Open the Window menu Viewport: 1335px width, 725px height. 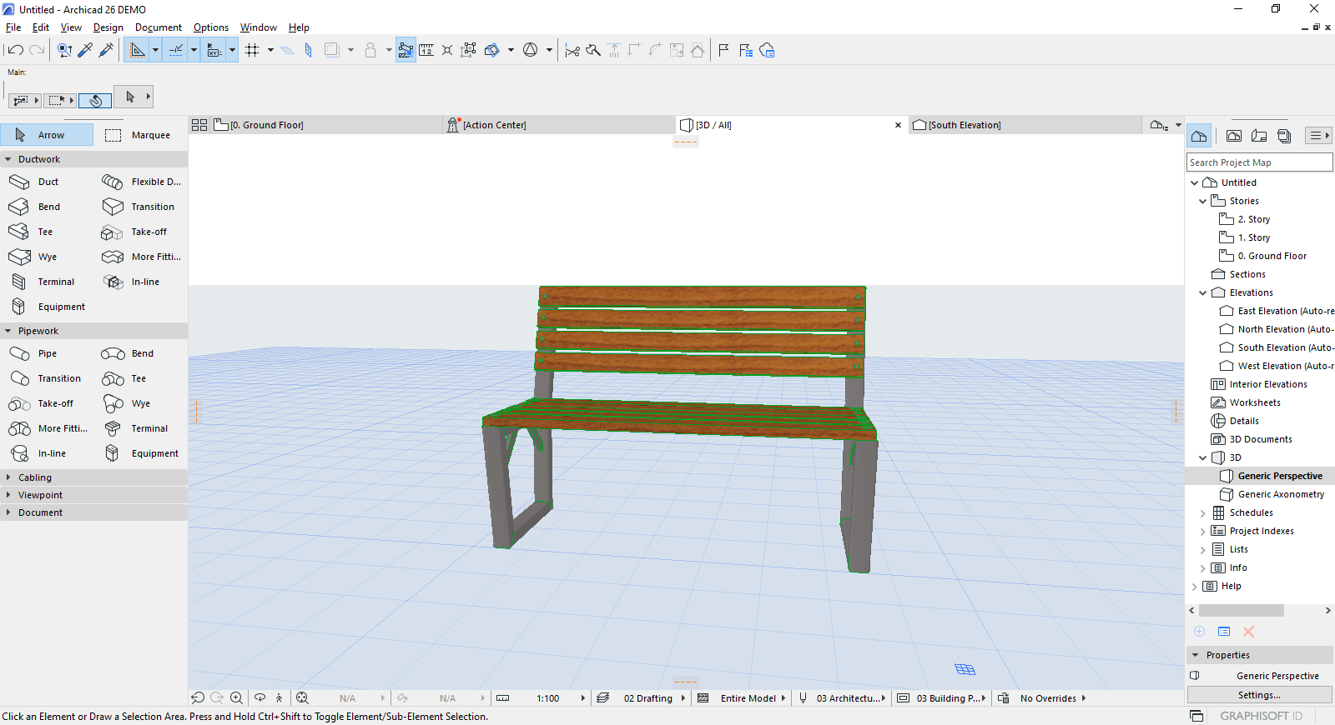coord(259,27)
